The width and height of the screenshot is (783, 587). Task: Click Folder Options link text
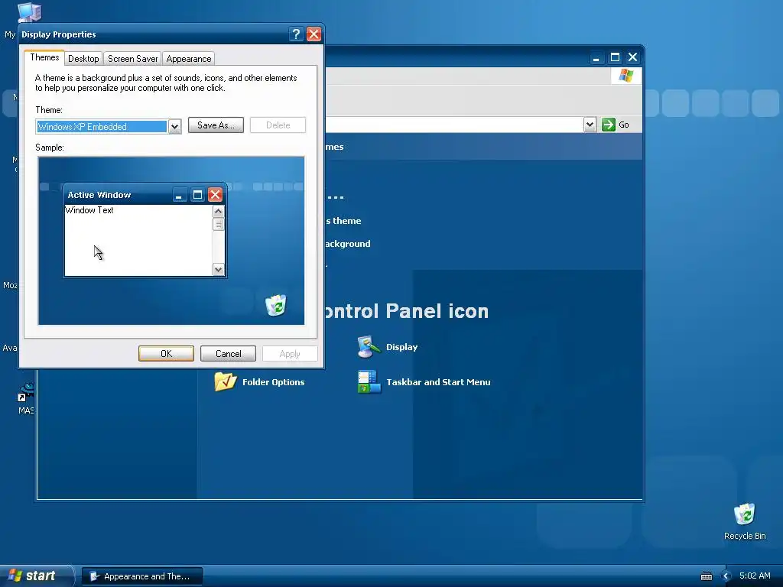point(273,382)
